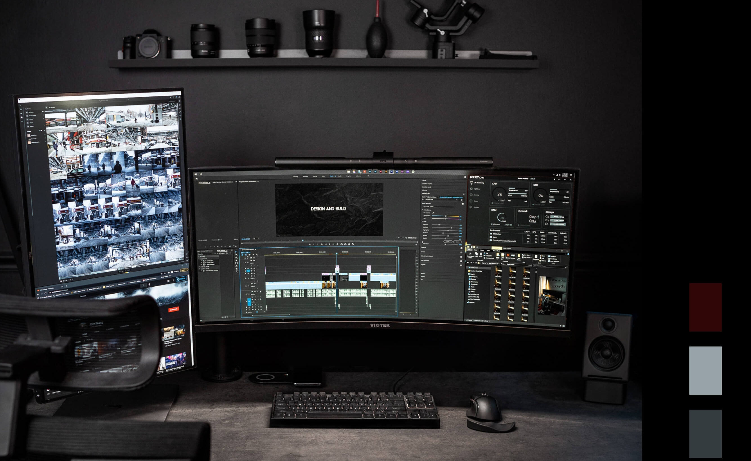Expand the CPU sort dropdown in Top Processes
Viewport: 751px width, 461px height.
(529, 232)
